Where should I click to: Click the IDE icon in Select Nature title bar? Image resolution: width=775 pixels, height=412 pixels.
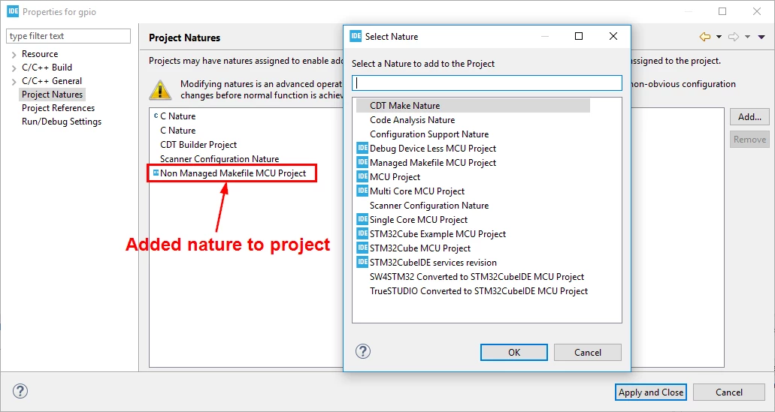pyautogui.click(x=356, y=36)
